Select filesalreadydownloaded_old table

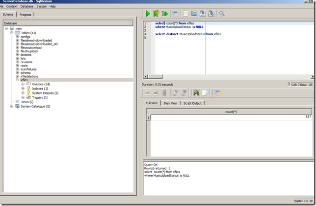39,44
